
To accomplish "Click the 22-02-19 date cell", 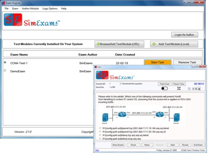I will click(x=122, y=63).
